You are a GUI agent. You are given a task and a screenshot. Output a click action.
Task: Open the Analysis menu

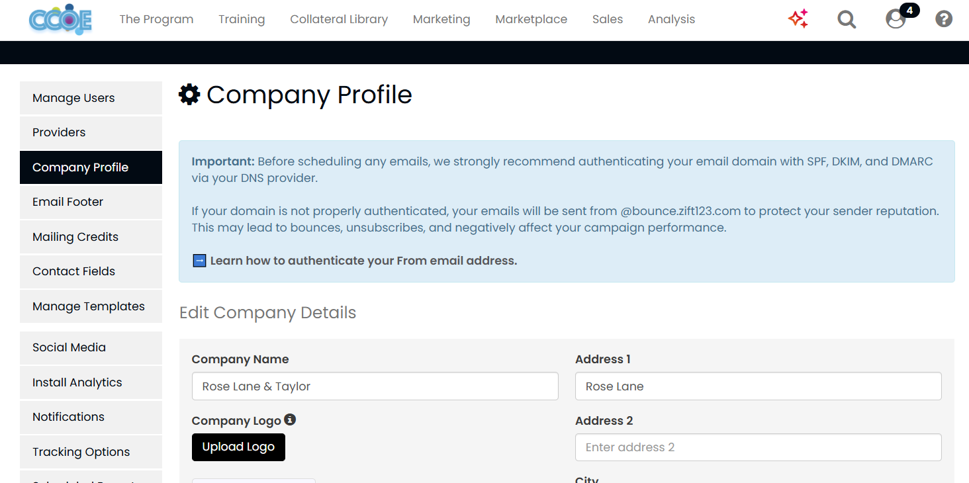(671, 19)
